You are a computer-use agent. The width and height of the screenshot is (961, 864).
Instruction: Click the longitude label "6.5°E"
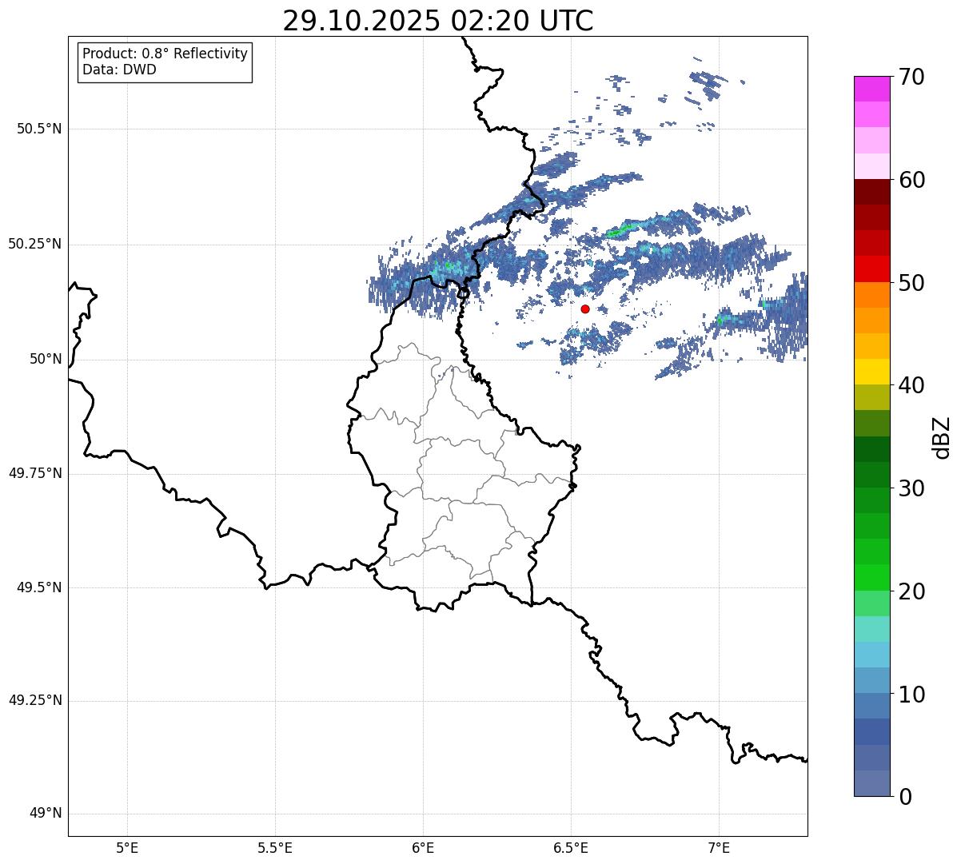[x=571, y=847]
